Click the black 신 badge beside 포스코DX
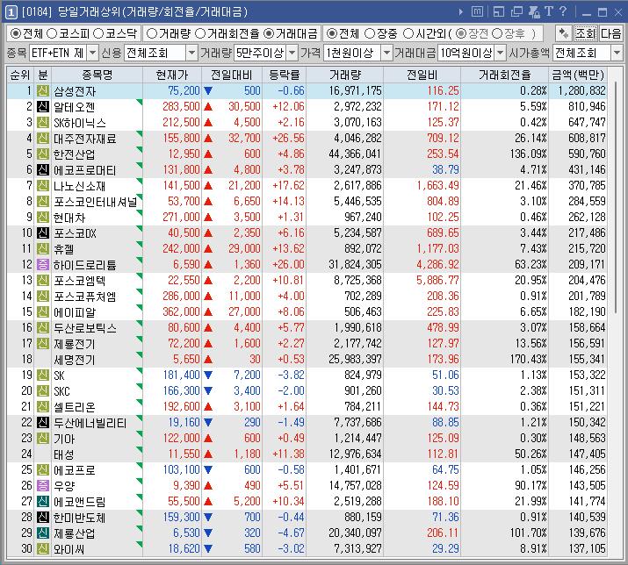The image size is (628, 565). tap(43, 232)
